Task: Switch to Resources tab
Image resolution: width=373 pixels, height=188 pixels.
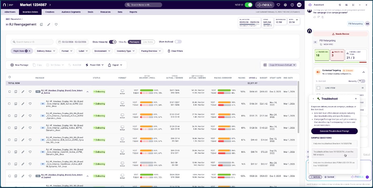Action: pos(105,12)
